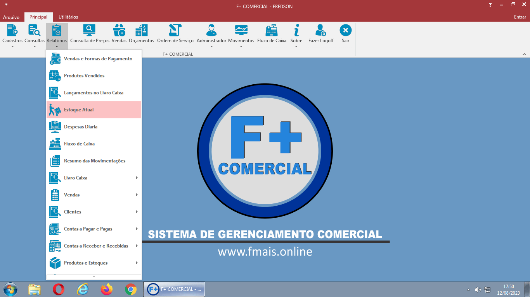Open Produtos Vendidos report
530x297 pixels.
[94, 76]
